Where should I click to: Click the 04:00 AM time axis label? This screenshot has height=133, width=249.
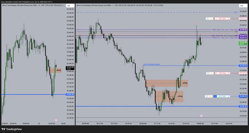coord(200,124)
